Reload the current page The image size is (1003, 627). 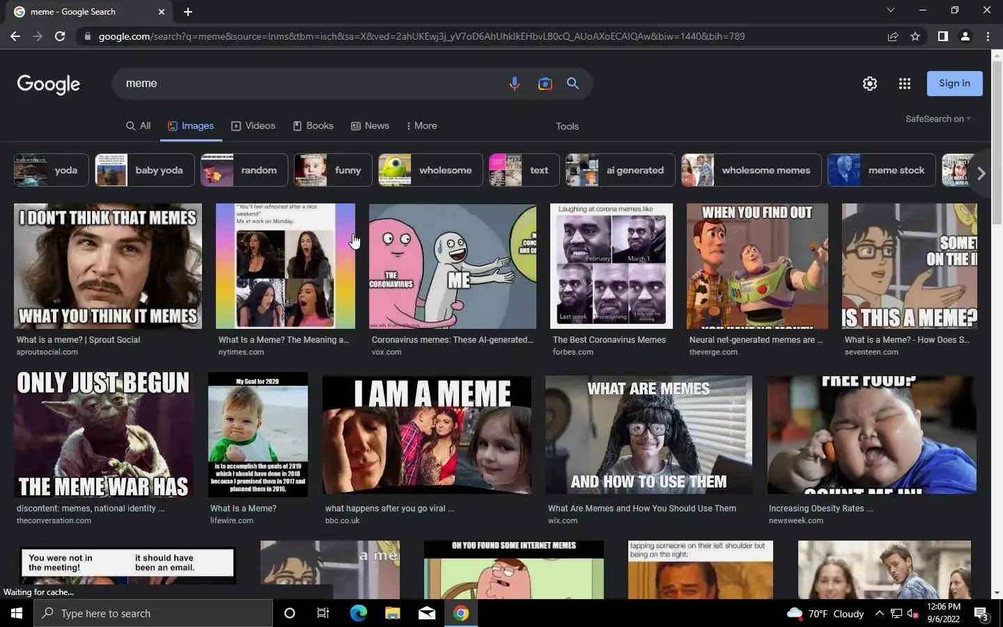[60, 36]
